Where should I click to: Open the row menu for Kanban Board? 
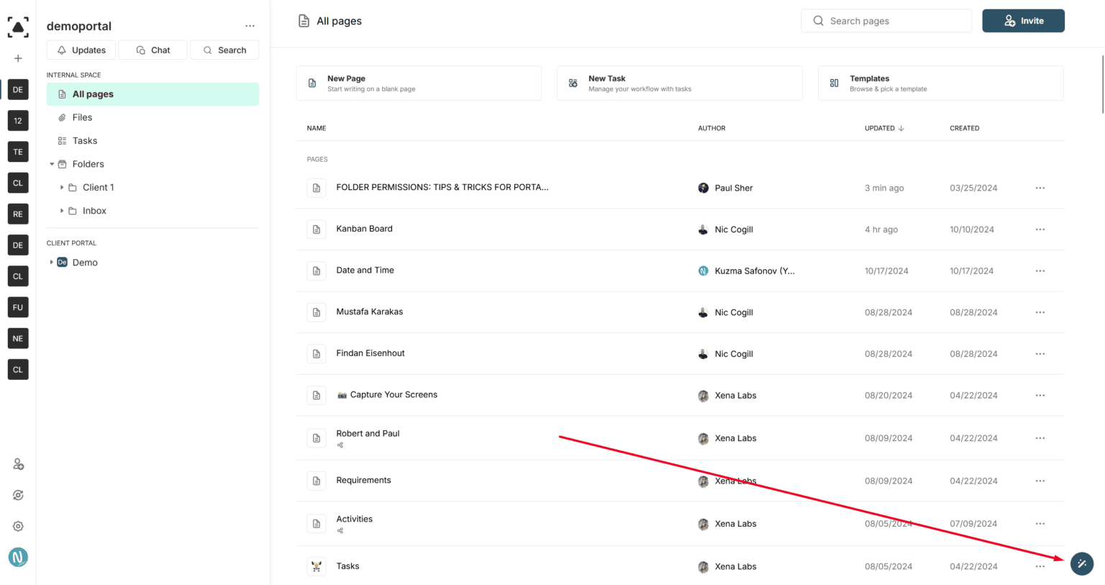pyautogui.click(x=1040, y=229)
